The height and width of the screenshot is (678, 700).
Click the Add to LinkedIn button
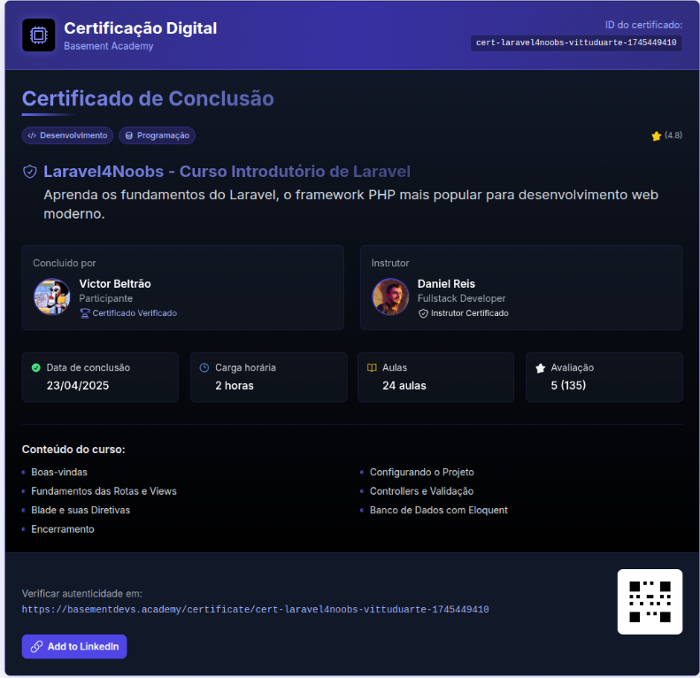click(x=74, y=646)
